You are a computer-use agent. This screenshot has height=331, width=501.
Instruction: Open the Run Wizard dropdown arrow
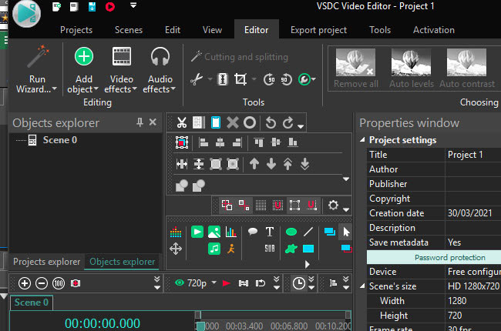pyautogui.click(x=54, y=89)
